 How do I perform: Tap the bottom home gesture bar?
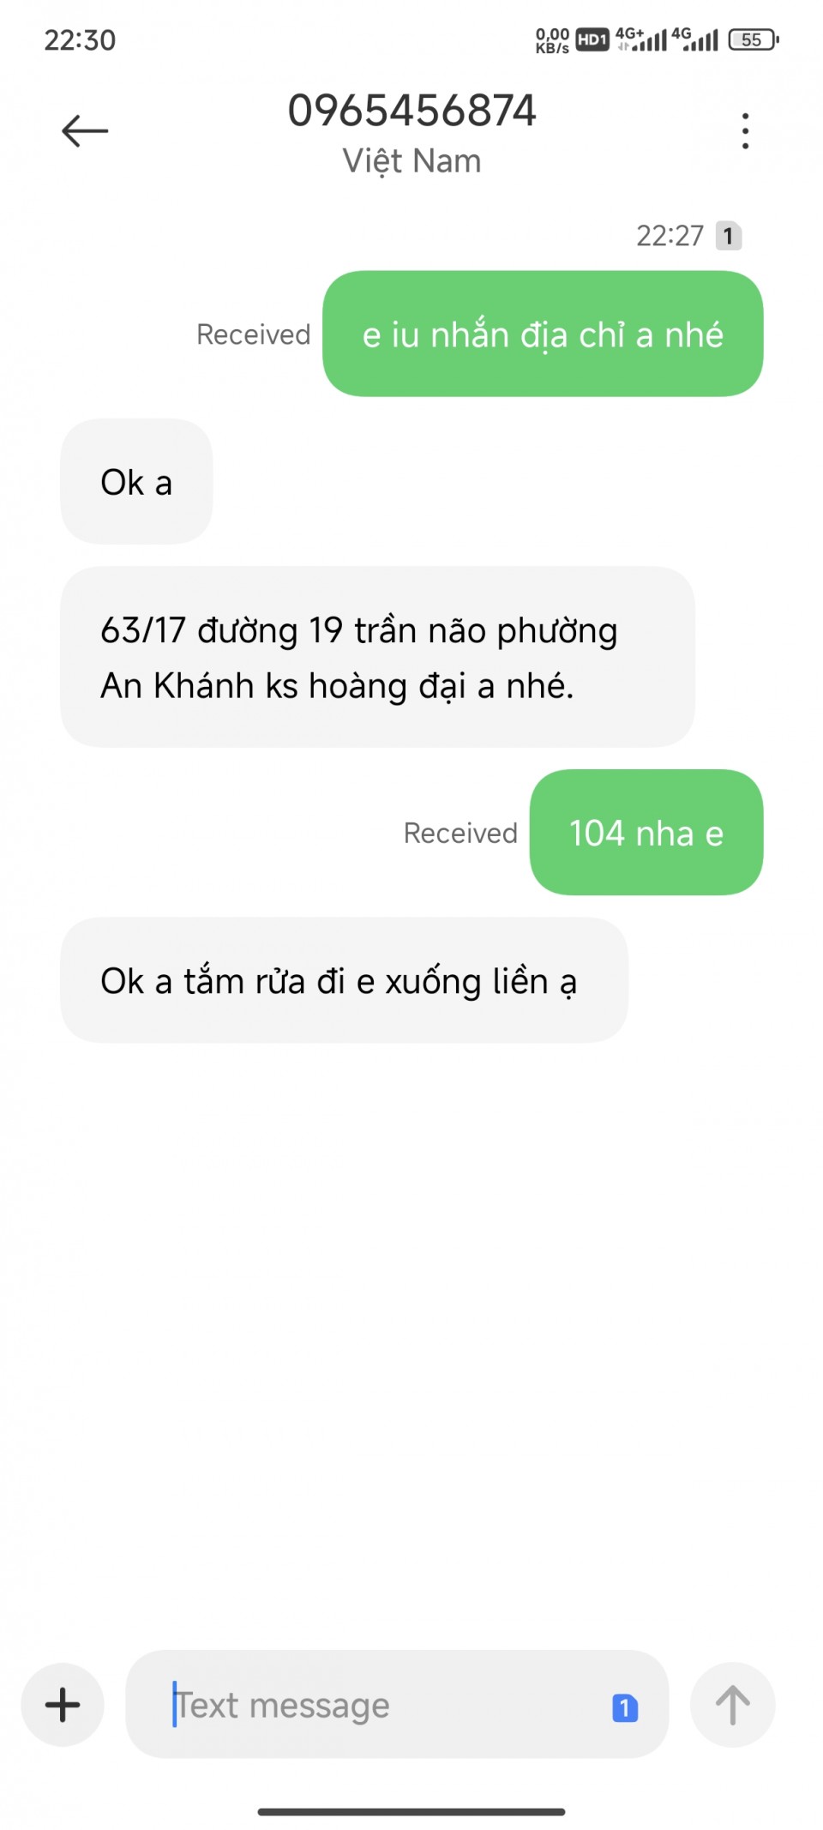[x=411, y=1812]
